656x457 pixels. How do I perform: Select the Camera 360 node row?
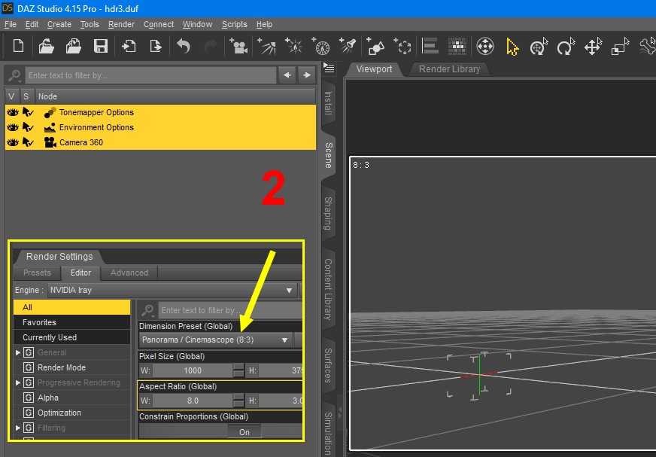point(161,142)
